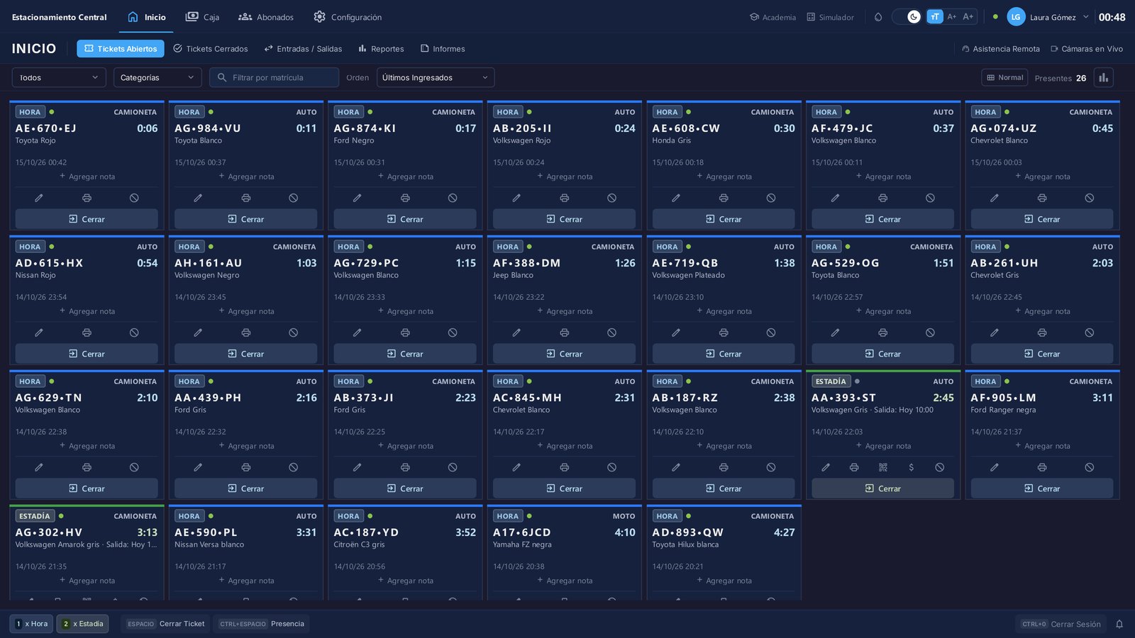Select the medium A+ text size
The width and height of the screenshot is (1135, 638).
(952, 17)
